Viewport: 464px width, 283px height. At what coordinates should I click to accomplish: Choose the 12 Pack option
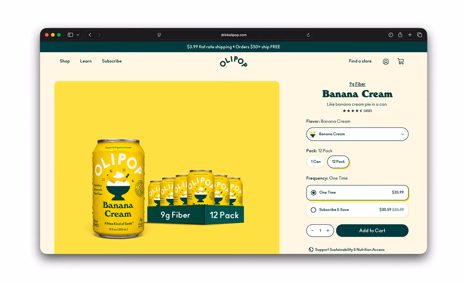(338, 162)
